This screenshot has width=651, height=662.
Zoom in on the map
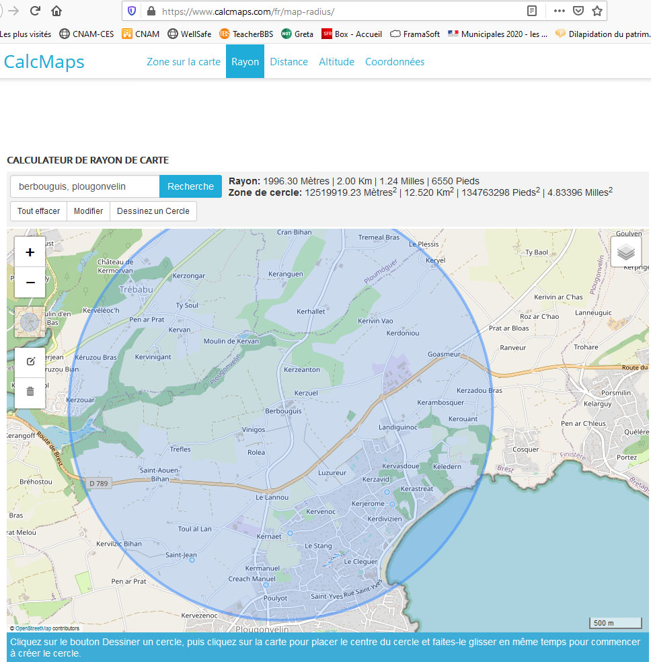point(30,252)
